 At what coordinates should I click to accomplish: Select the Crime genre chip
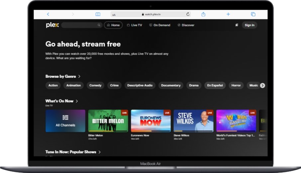tap(114, 86)
